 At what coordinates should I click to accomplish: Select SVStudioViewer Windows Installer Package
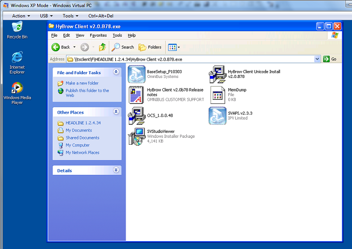click(x=136, y=136)
